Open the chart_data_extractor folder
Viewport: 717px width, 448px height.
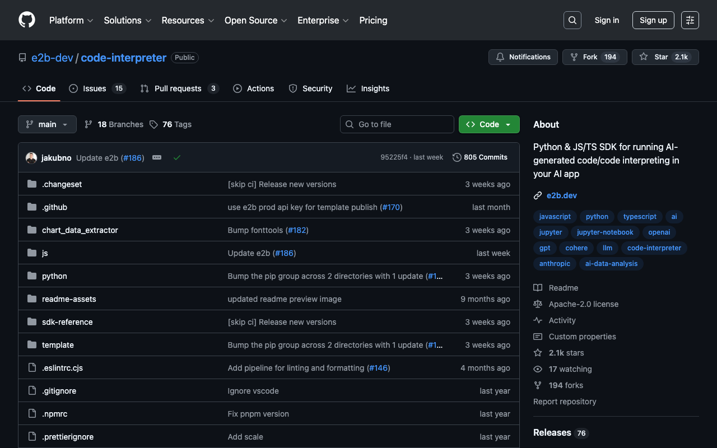click(80, 230)
